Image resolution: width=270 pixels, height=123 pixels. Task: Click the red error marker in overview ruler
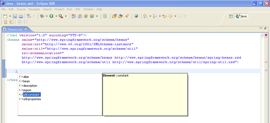coord(266,35)
